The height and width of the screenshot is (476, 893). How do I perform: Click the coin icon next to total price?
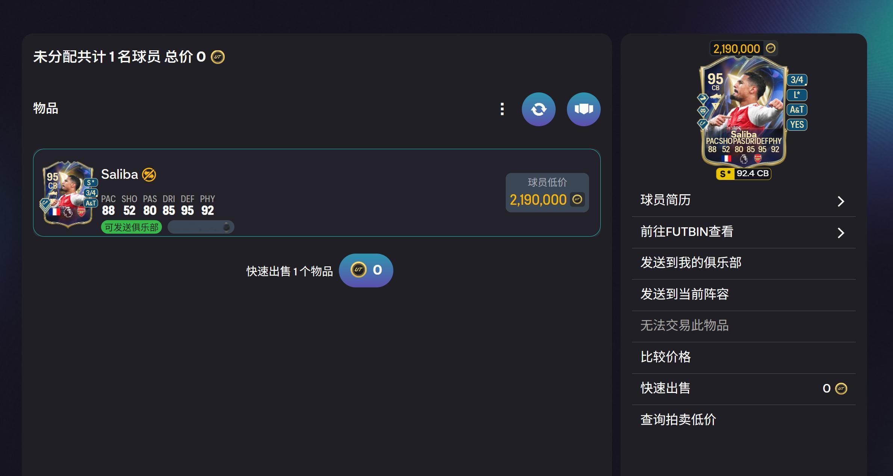218,57
